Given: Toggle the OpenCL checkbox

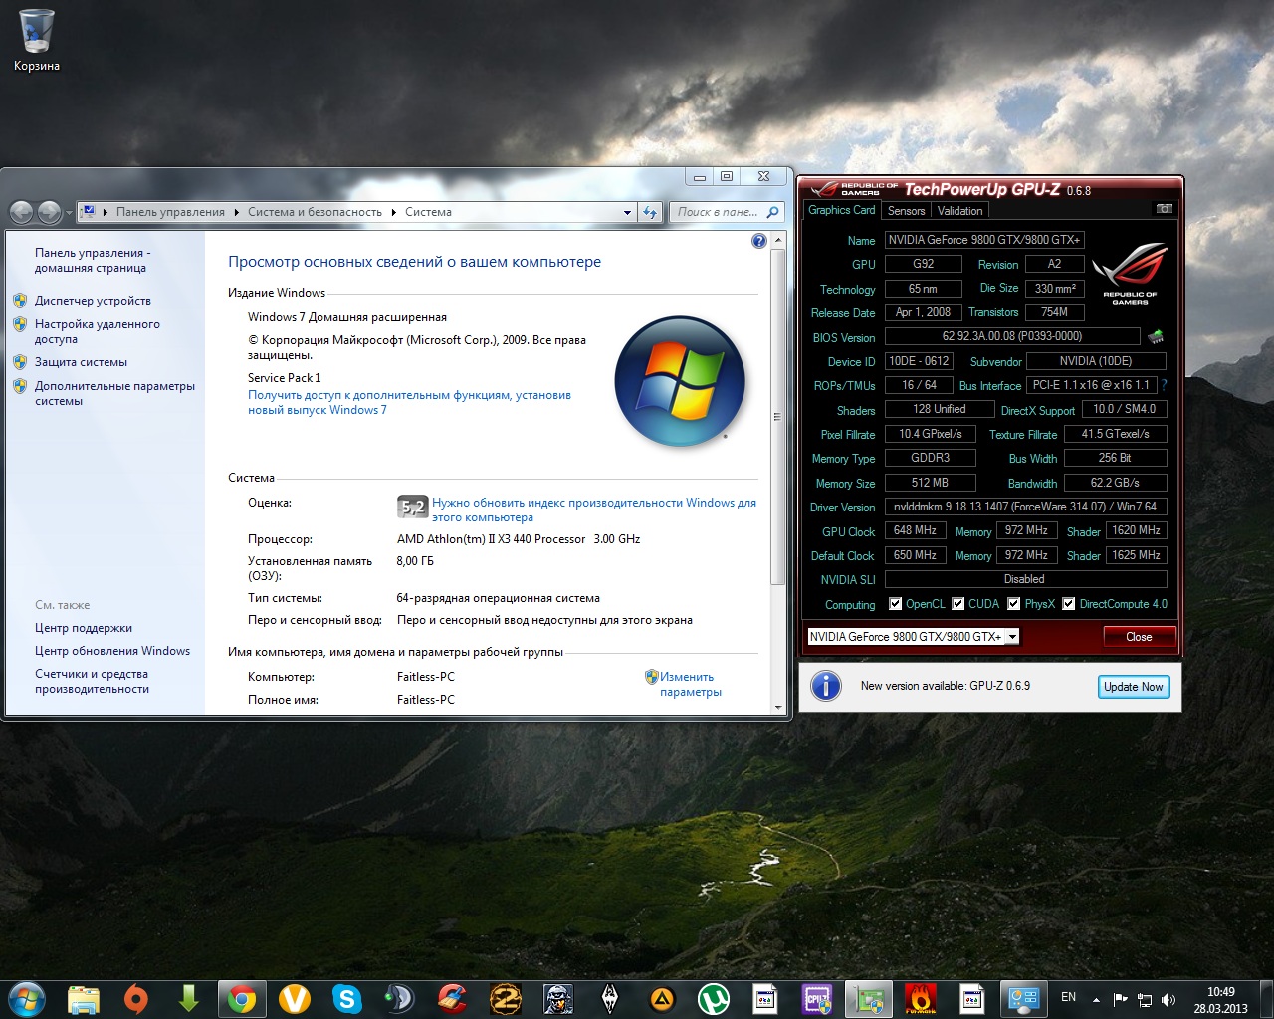Looking at the screenshot, I should pos(895,604).
